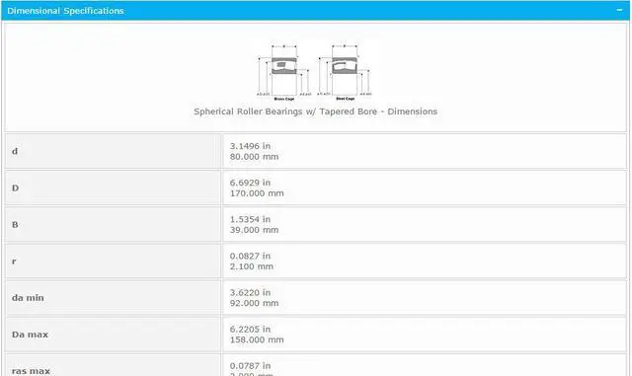Select the Spherical Roller Bearings caption text
632x376 pixels.
[315, 112]
